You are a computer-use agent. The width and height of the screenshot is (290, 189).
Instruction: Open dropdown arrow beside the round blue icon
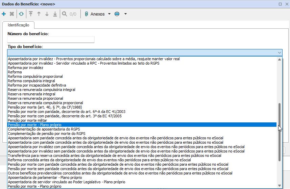click(126, 14)
